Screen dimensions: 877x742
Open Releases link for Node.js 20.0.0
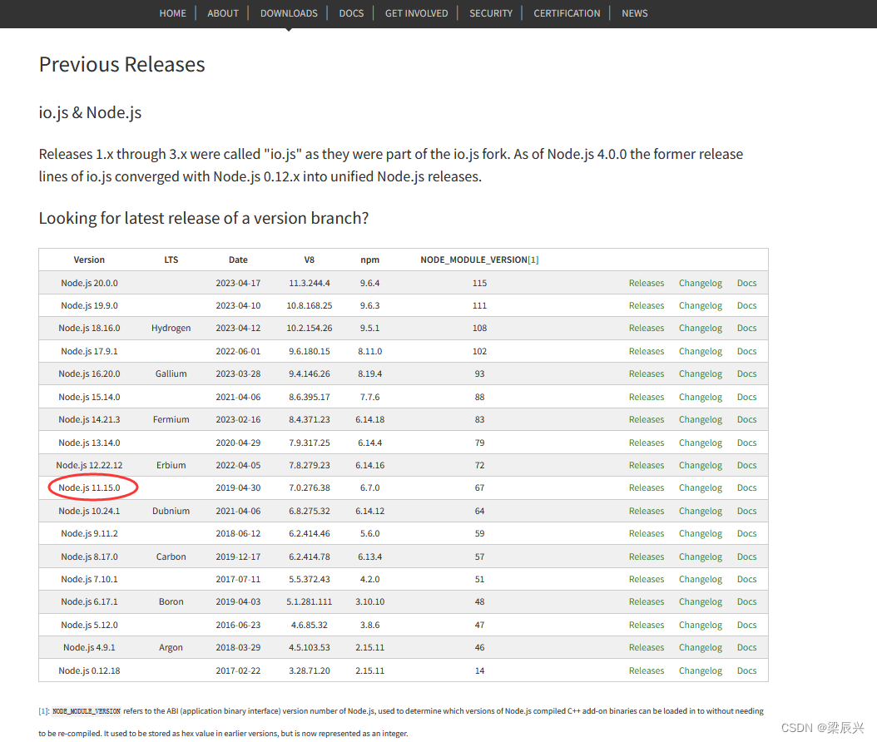pos(646,283)
